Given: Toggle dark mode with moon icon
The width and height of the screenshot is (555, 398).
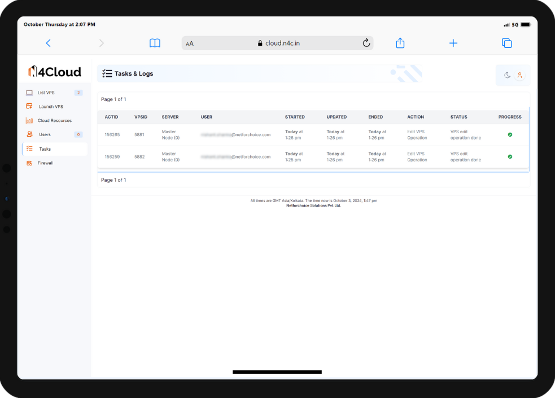Looking at the screenshot, I should (507, 75).
